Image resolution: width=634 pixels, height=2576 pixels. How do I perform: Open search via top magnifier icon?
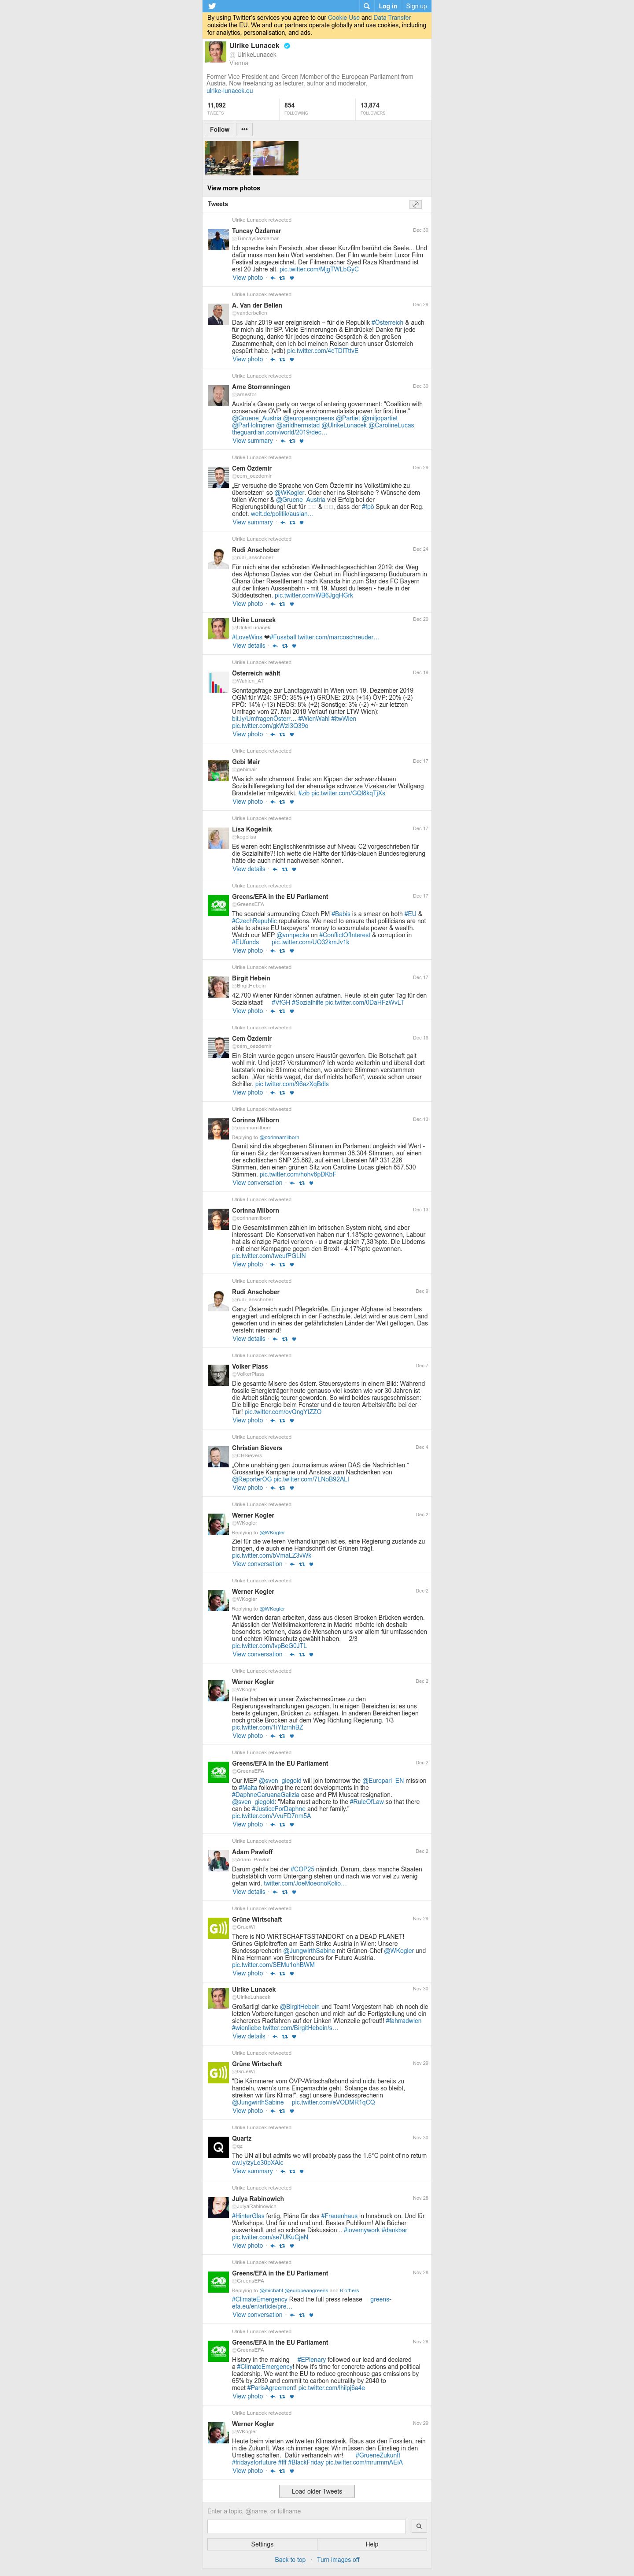[x=366, y=6]
